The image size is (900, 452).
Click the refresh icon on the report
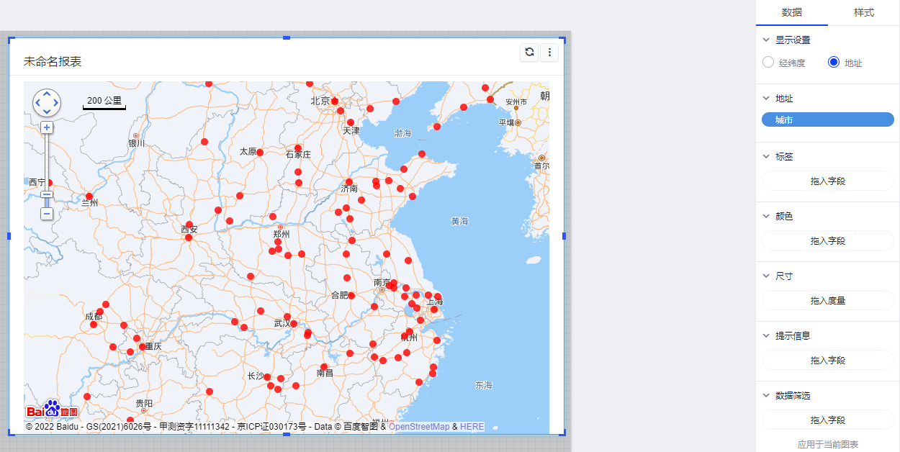coord(529,52)
